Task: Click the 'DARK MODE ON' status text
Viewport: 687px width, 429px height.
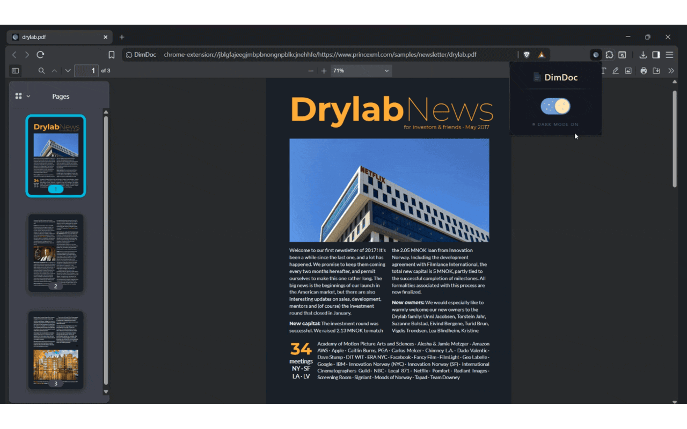Action: click(558, 124)
